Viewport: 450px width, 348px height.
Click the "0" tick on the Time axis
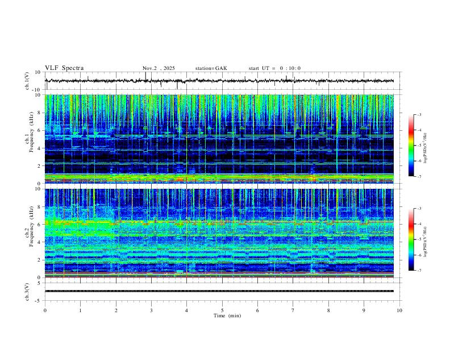coord(45,310)
